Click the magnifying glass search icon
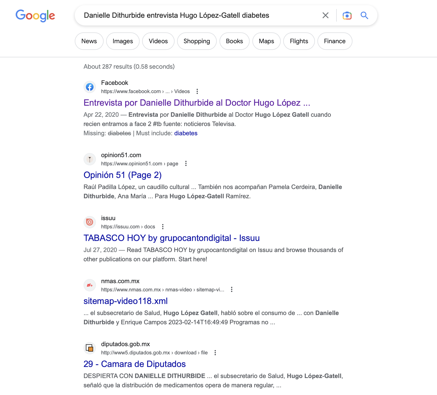 point(364,15)
